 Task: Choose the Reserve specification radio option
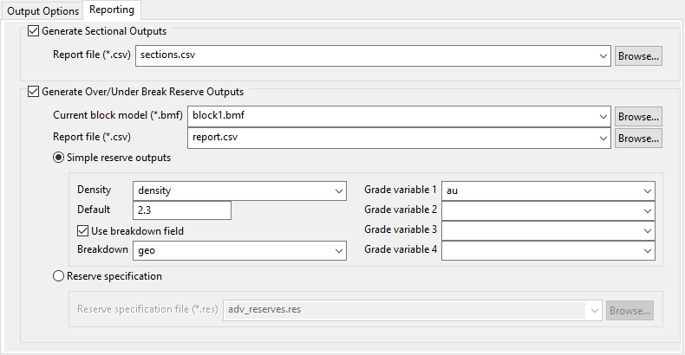coord(59,277)
